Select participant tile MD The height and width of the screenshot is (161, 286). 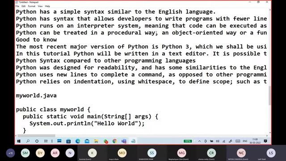pos(122,153)
